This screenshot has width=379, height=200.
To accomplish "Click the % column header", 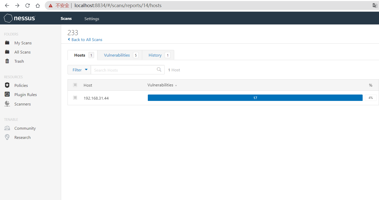I will (x=371, y=85).
